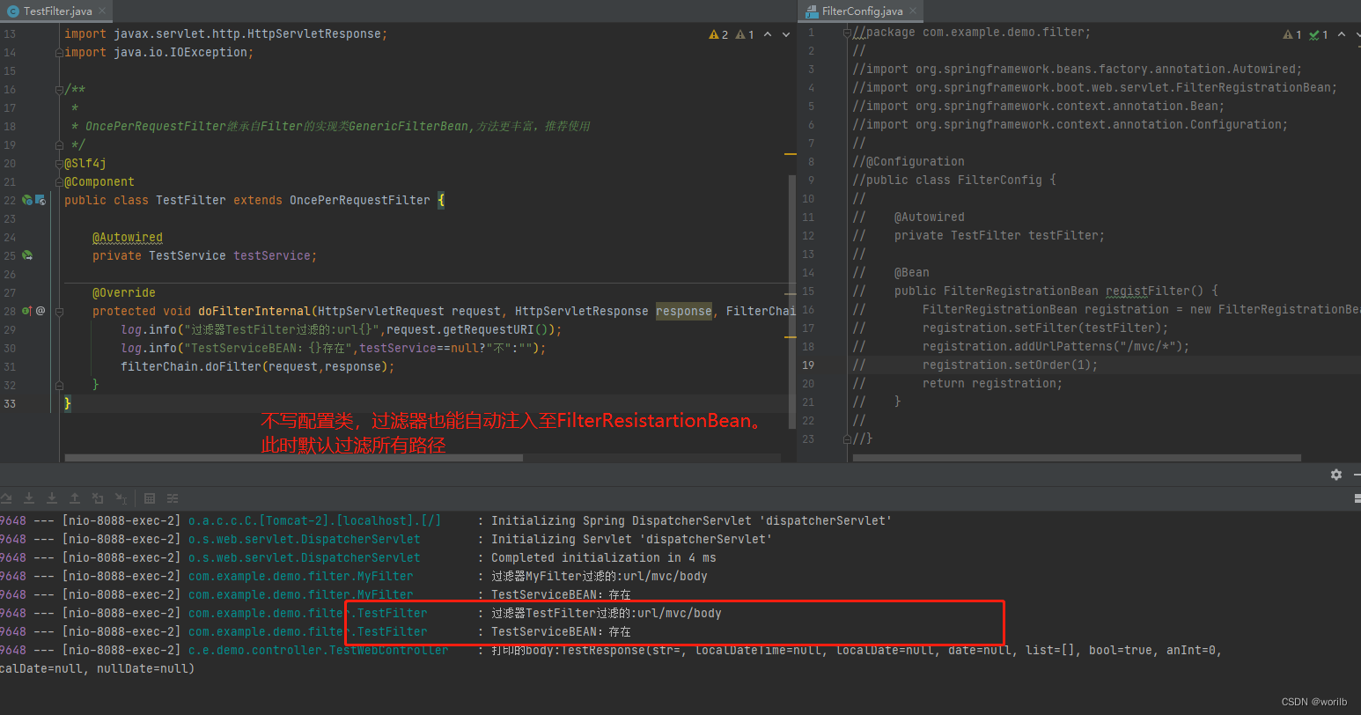Screen dimensions: 1361x715
Task: Go to previous highlighted error in FilterConfig editor
Action: pyautogui.click(x=1342, y=34)
